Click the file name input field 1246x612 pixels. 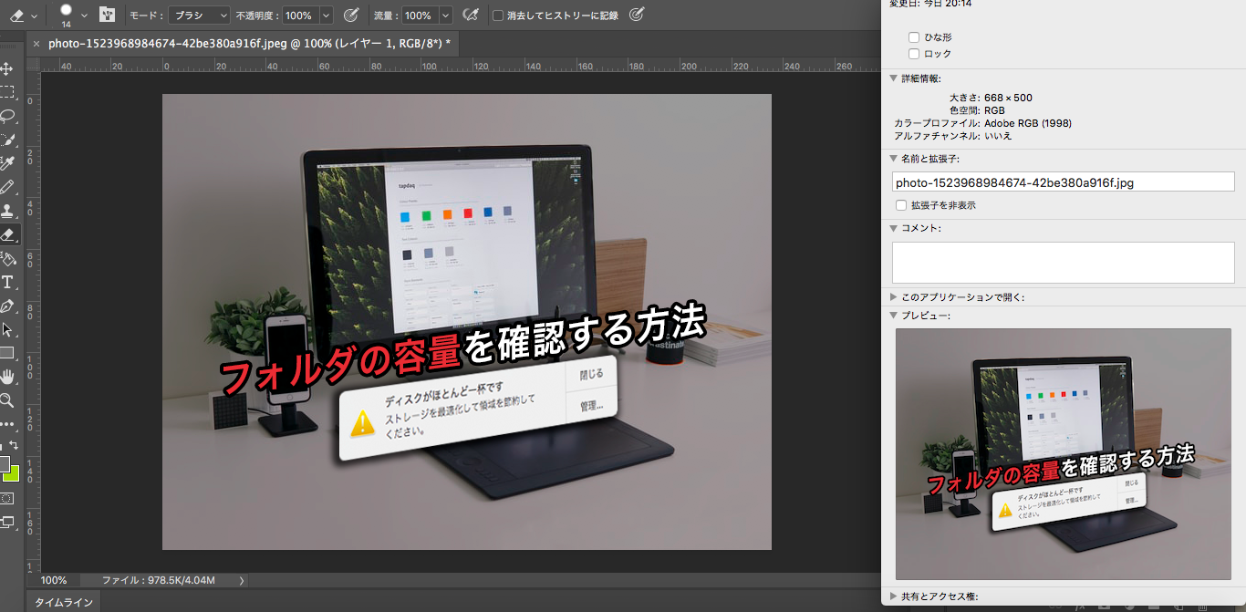(x=1063, y=182)
